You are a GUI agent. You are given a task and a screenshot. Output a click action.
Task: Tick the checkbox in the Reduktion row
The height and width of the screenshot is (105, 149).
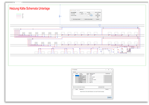88,81
